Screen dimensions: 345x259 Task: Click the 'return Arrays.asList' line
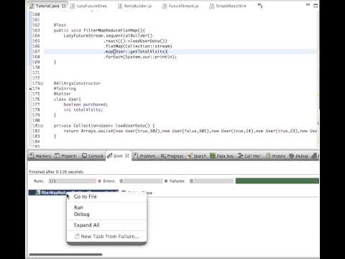[190, 131]
